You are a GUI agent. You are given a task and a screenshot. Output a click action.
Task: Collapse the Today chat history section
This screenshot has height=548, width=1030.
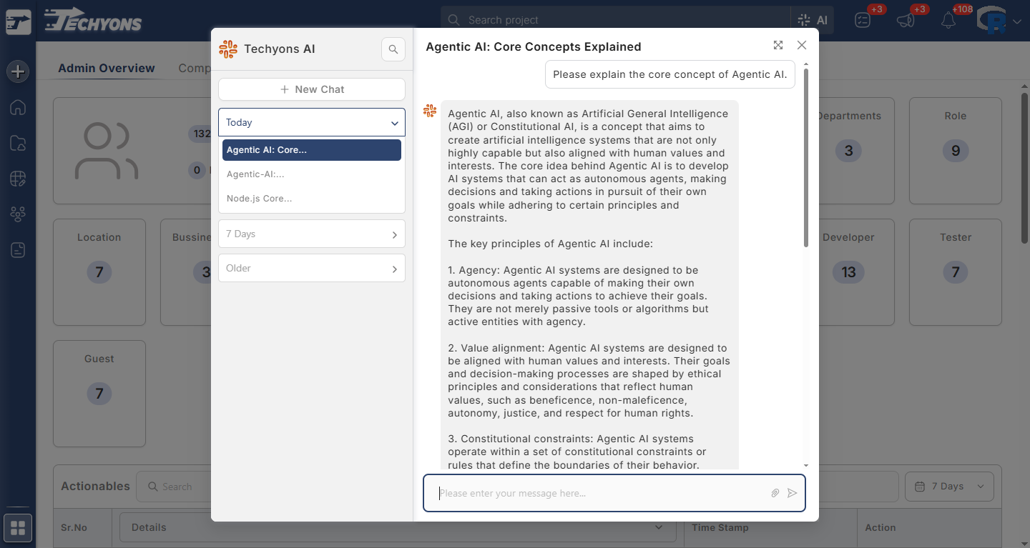[x=312, y=122]
